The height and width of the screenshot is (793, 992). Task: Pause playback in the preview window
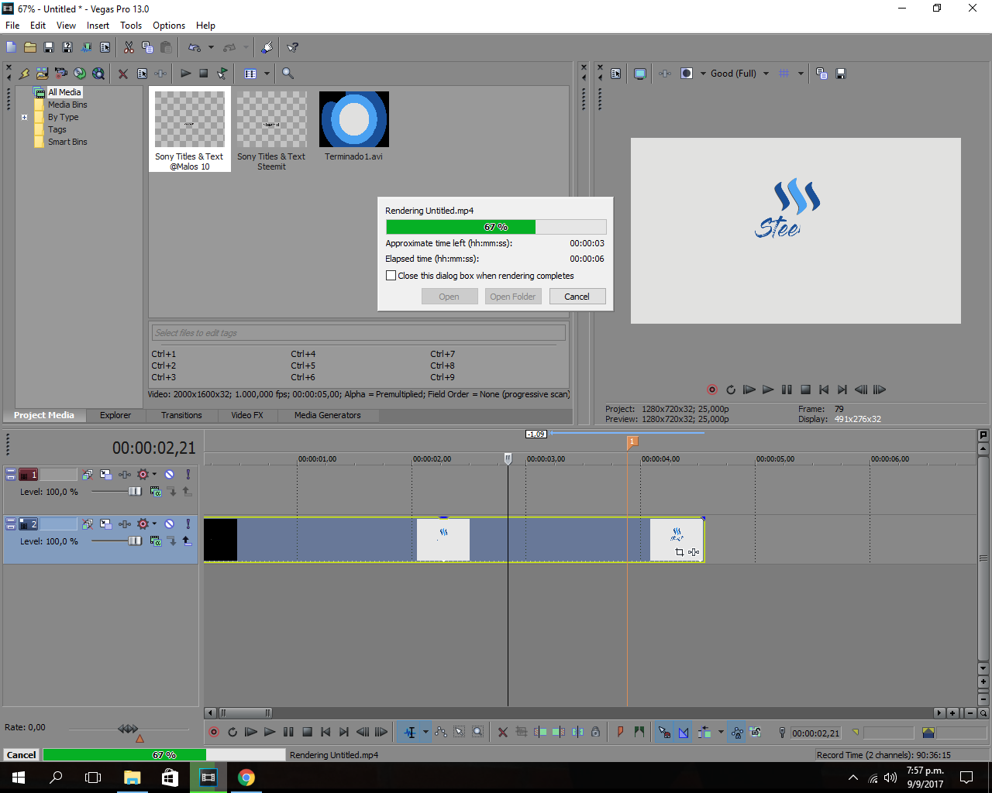click(x=787, y=390)
